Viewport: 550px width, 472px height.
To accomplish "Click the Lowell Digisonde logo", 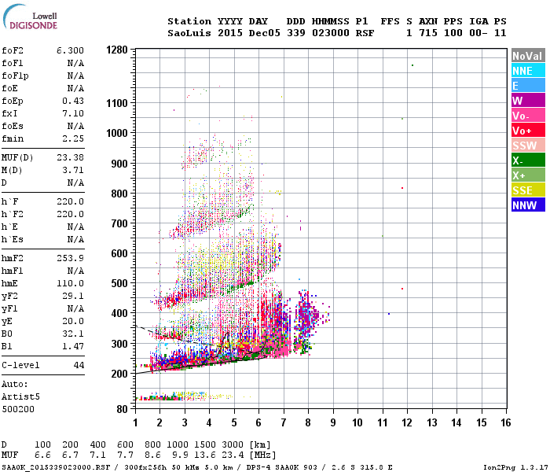I will 30,17.
